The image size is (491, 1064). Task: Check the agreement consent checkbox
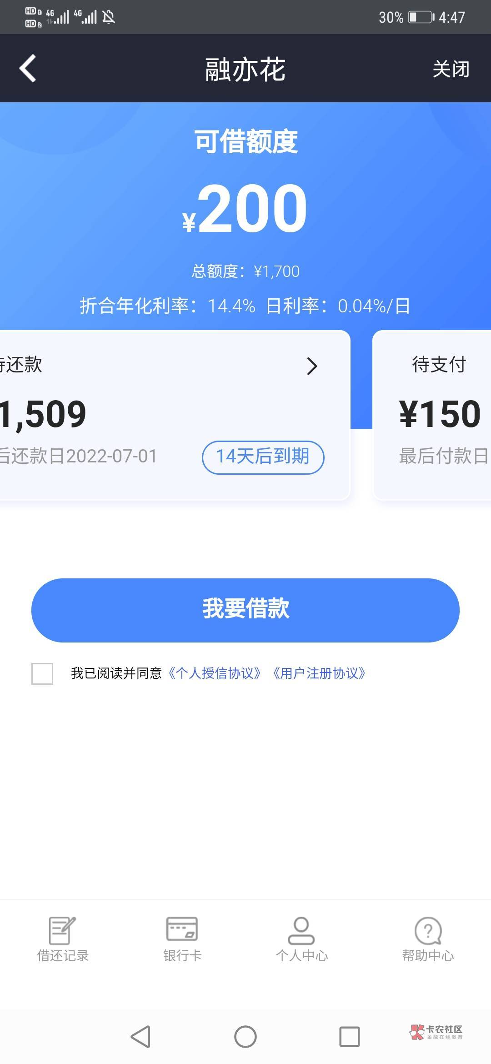pyautogui.click(x=42, y=673)
